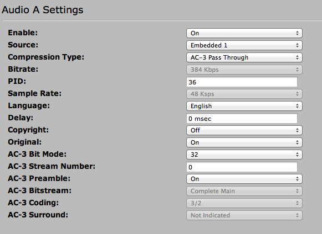Click the AC-3 Stream Number input field
This screenshot has height=234, width=322.
pyautogui.click(x=242, y=167)
